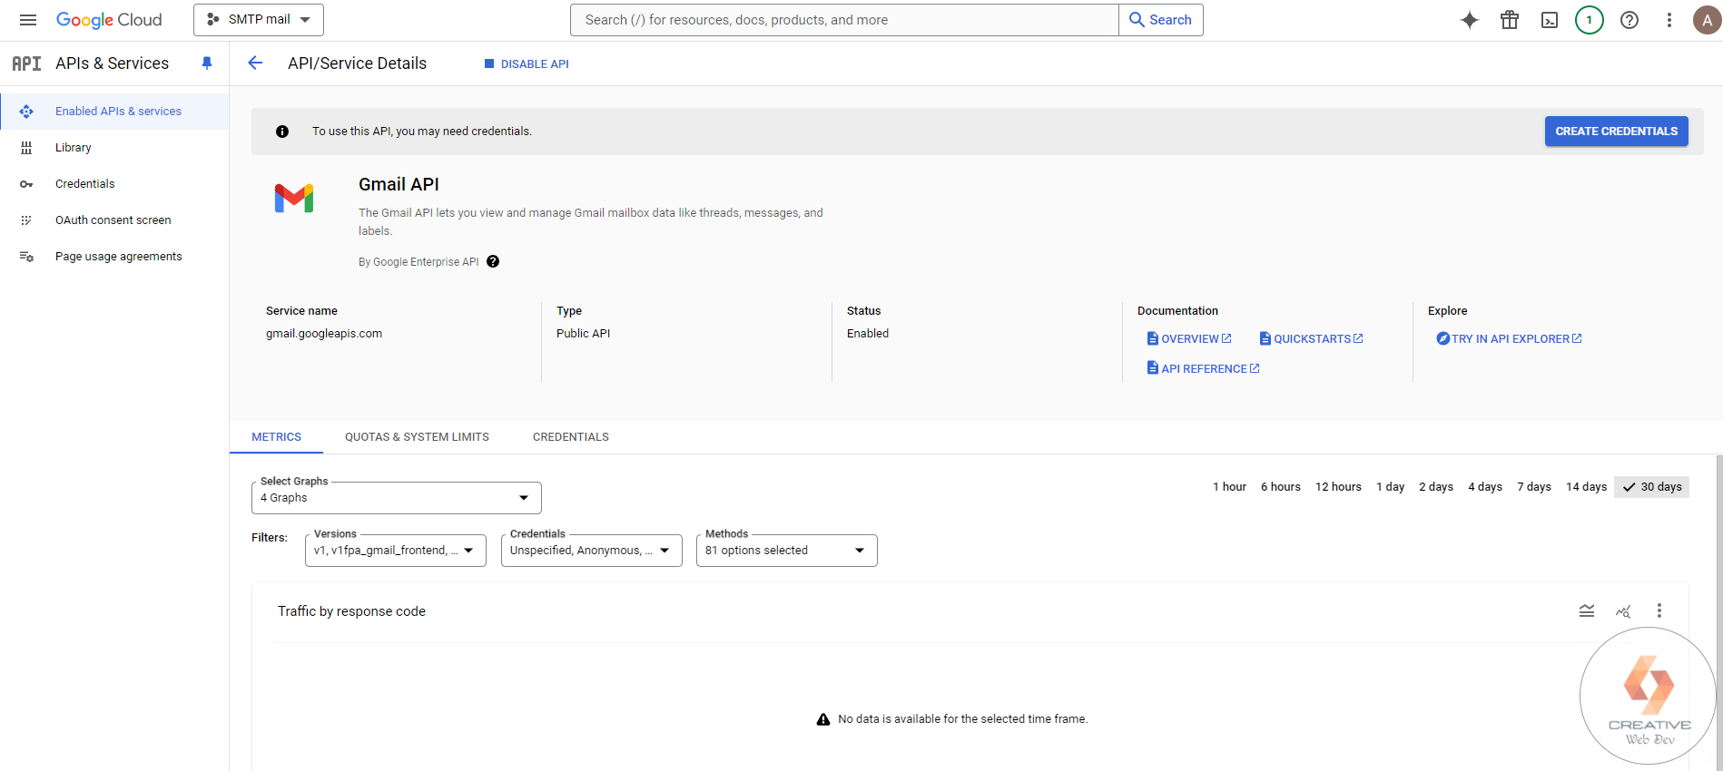
Task: Open the API Reference link
Action: pos(1203,368)
